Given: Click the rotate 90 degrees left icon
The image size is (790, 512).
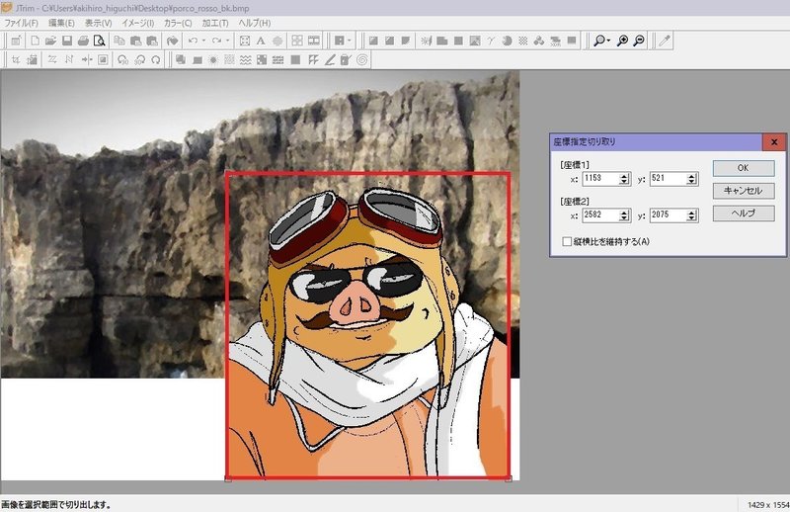Looking at the screenshot, I should 122,60.
